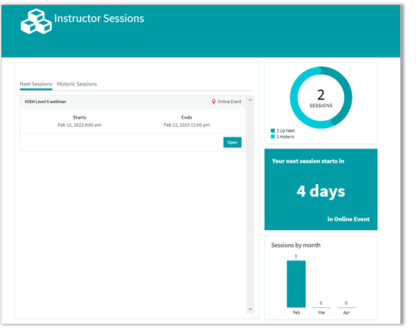Click the Feb bar in Sessions by month
The image size is (416, 336).
click(x=296, y=284)
